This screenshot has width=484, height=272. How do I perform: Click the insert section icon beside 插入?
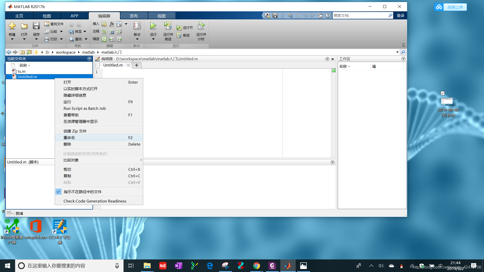coord(104,24)
